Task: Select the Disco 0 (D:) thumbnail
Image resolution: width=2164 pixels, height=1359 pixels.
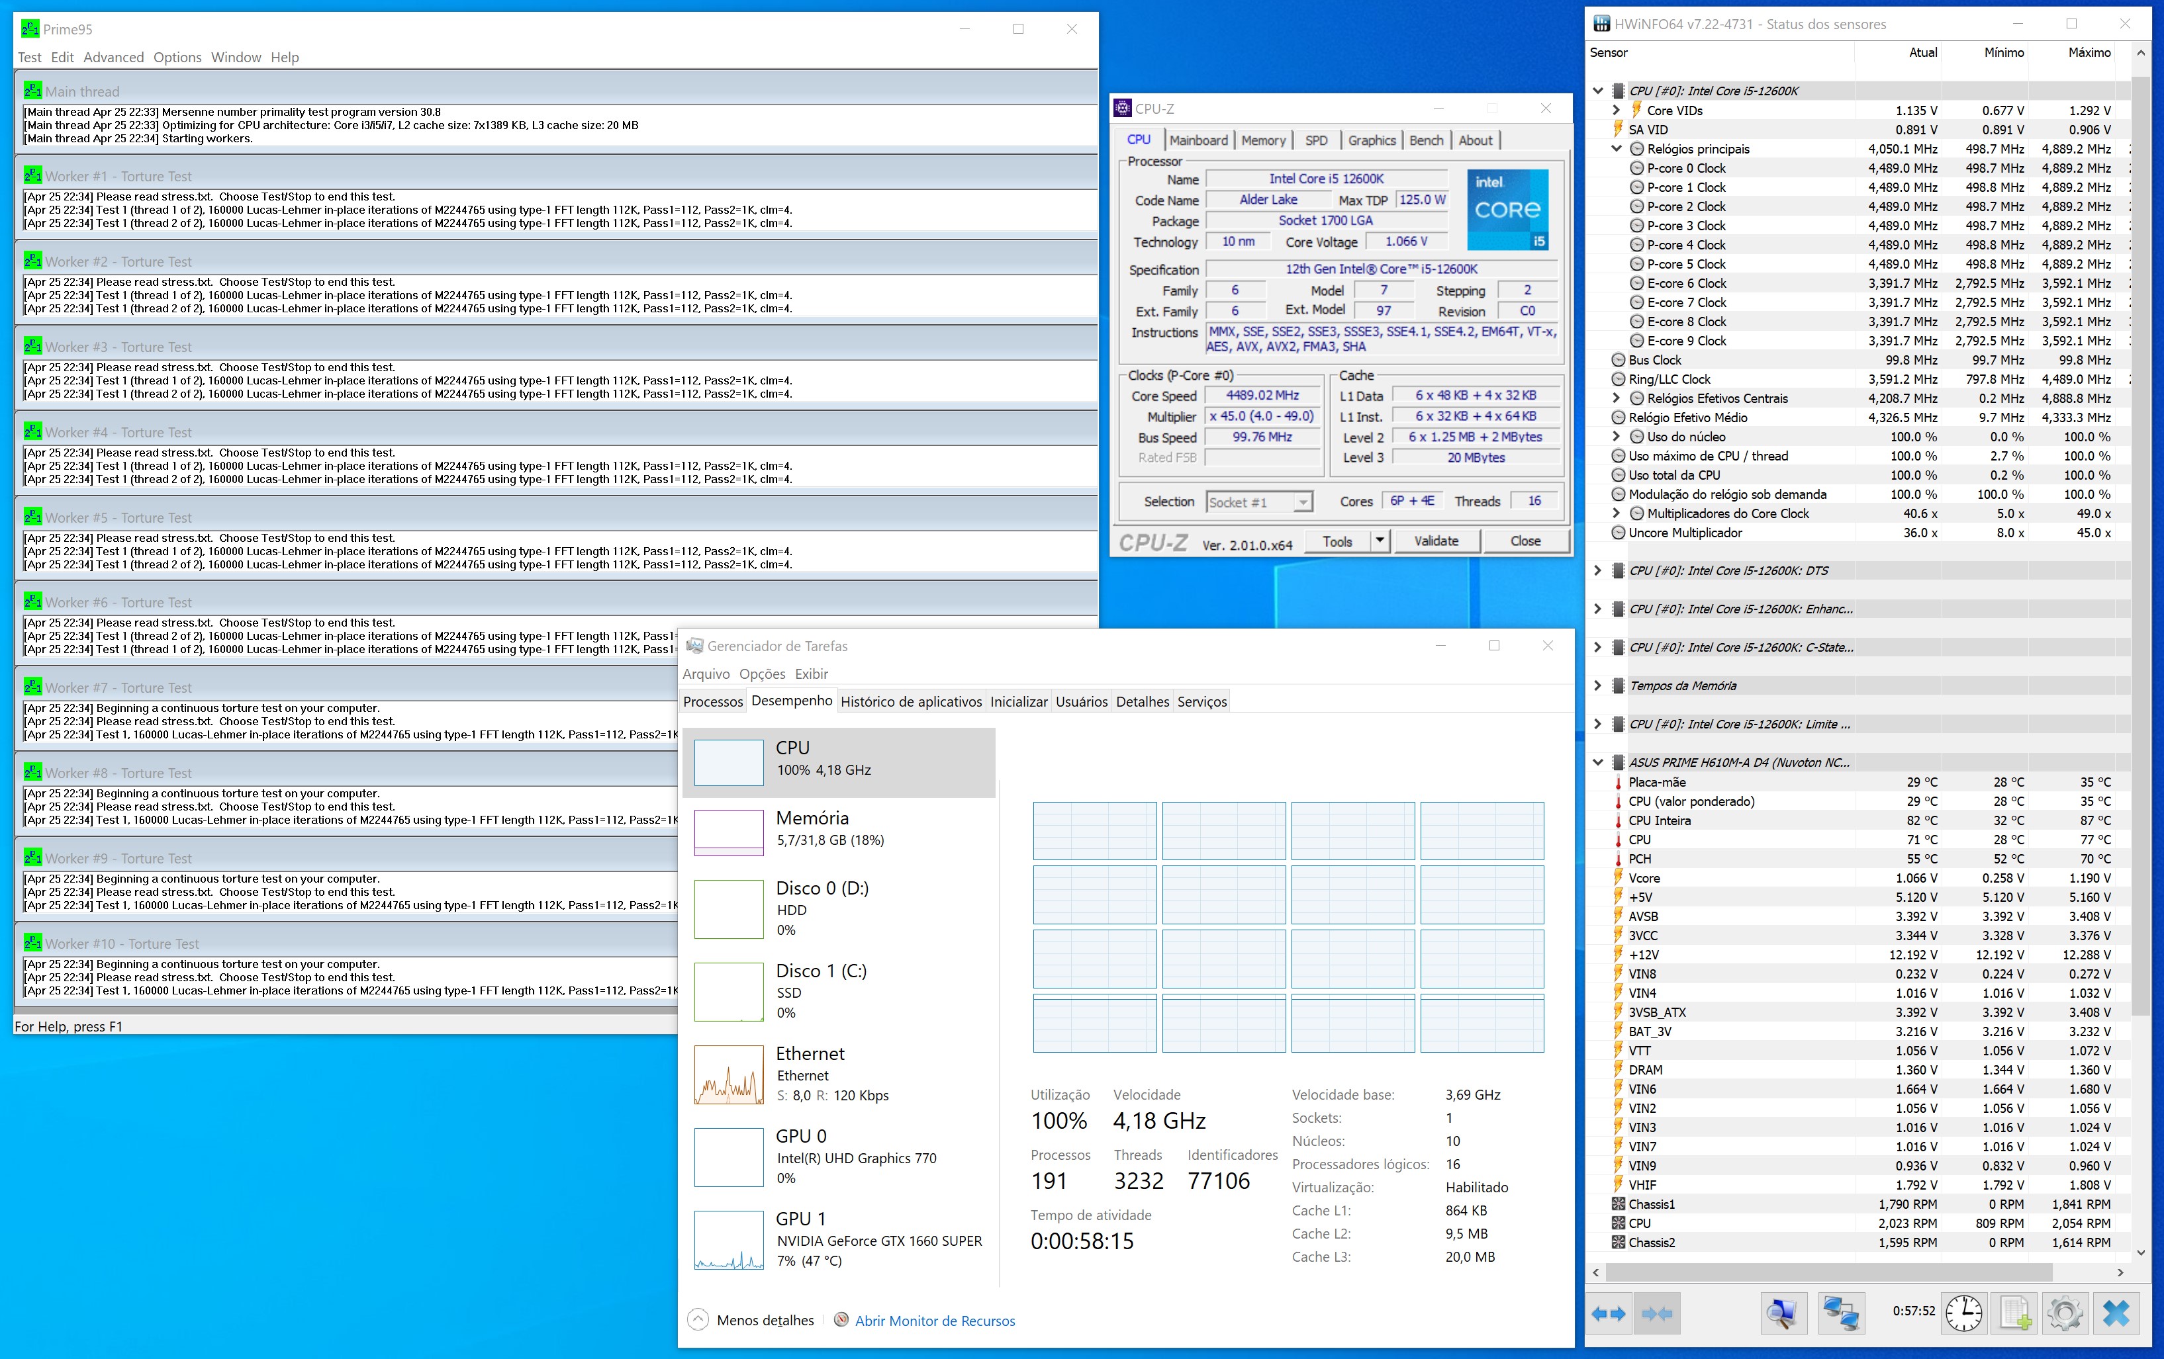Action: (x=729, y=908)
